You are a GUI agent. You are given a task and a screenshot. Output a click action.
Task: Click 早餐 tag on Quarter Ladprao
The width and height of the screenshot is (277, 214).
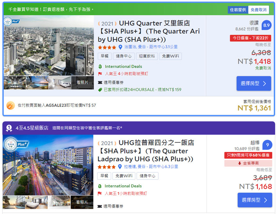pos(104,176)
